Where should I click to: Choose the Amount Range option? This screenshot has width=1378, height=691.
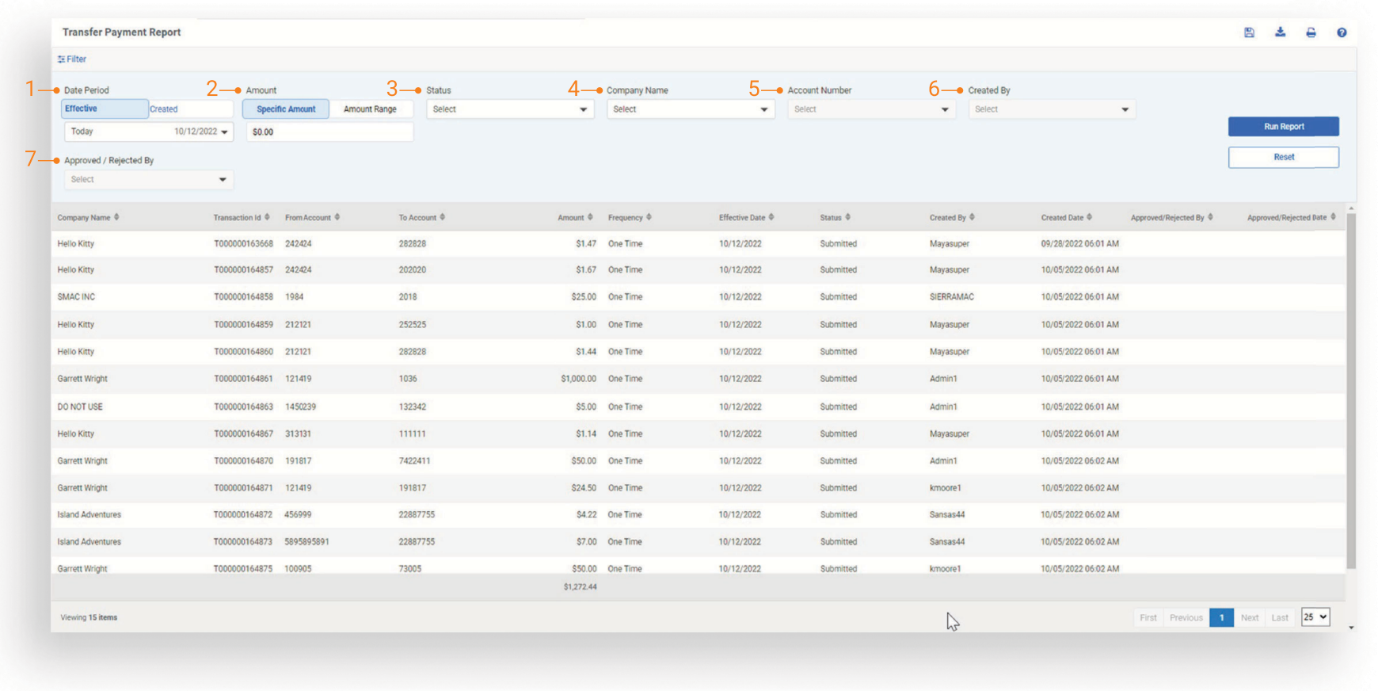[370, 109]
